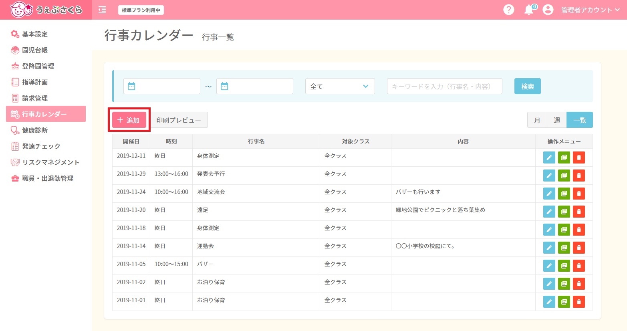This screenshot has height=331, width=627.
Task: Click the 追加 button
Action: coord(129,120)
